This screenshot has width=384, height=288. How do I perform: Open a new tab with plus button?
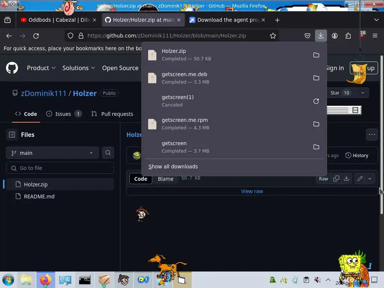click(277, 20)
